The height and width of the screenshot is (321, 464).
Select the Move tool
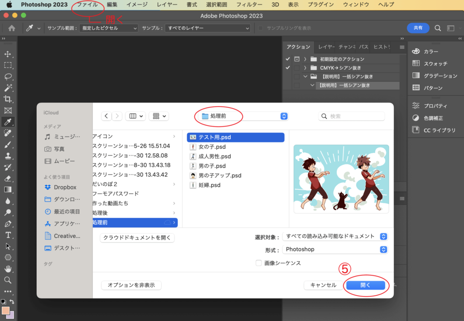coord(8,54)
